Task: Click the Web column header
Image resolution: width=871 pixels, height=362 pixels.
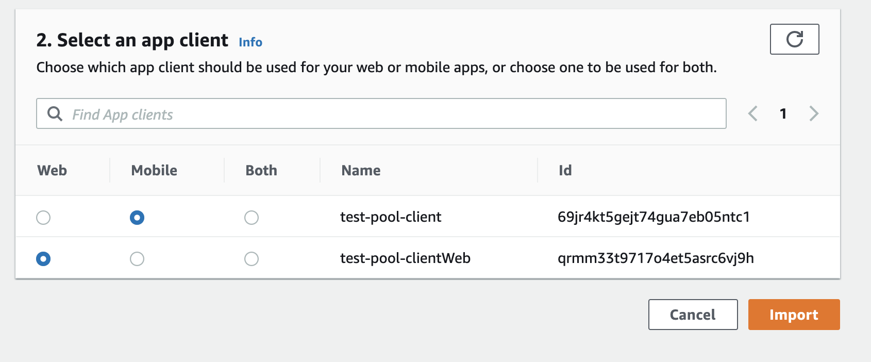Action: 52,170
